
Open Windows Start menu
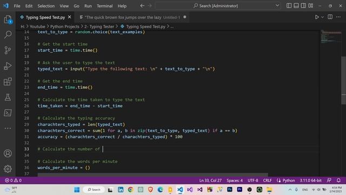click(x=77, y=190)
